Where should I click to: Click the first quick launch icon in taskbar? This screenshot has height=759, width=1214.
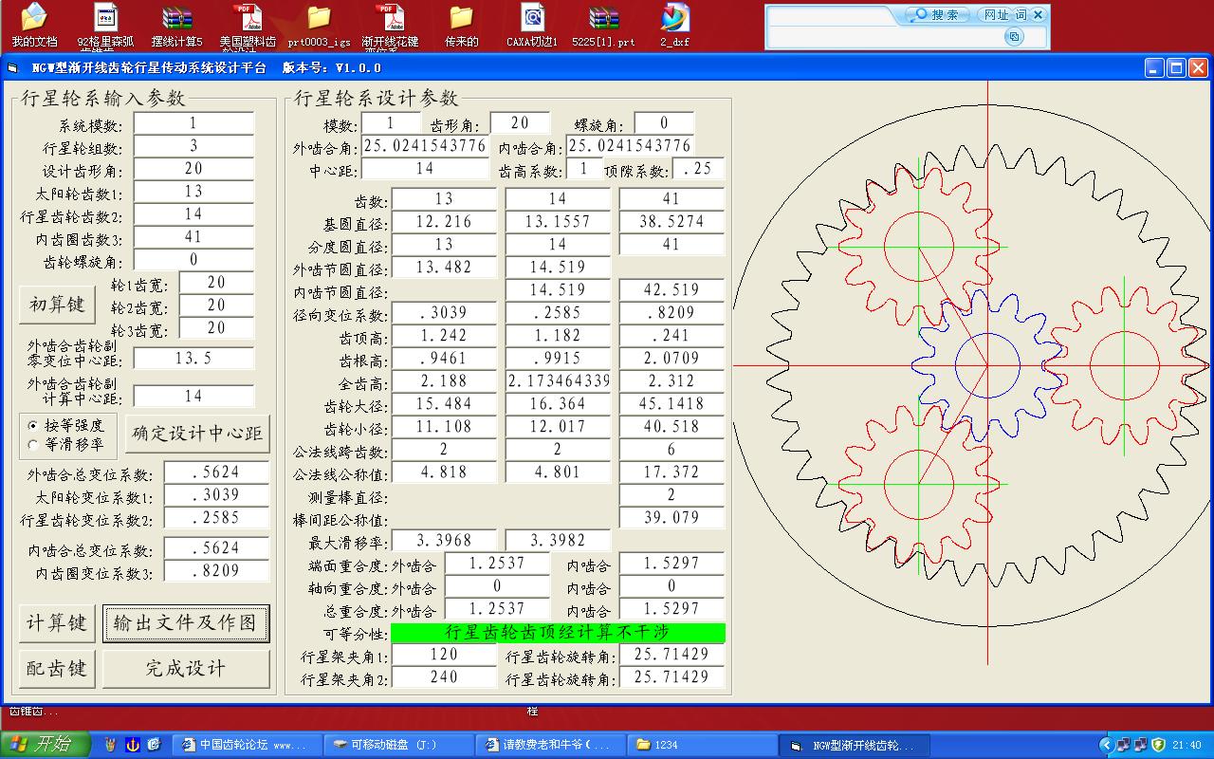pyautogui.click(x=111, y=745)
